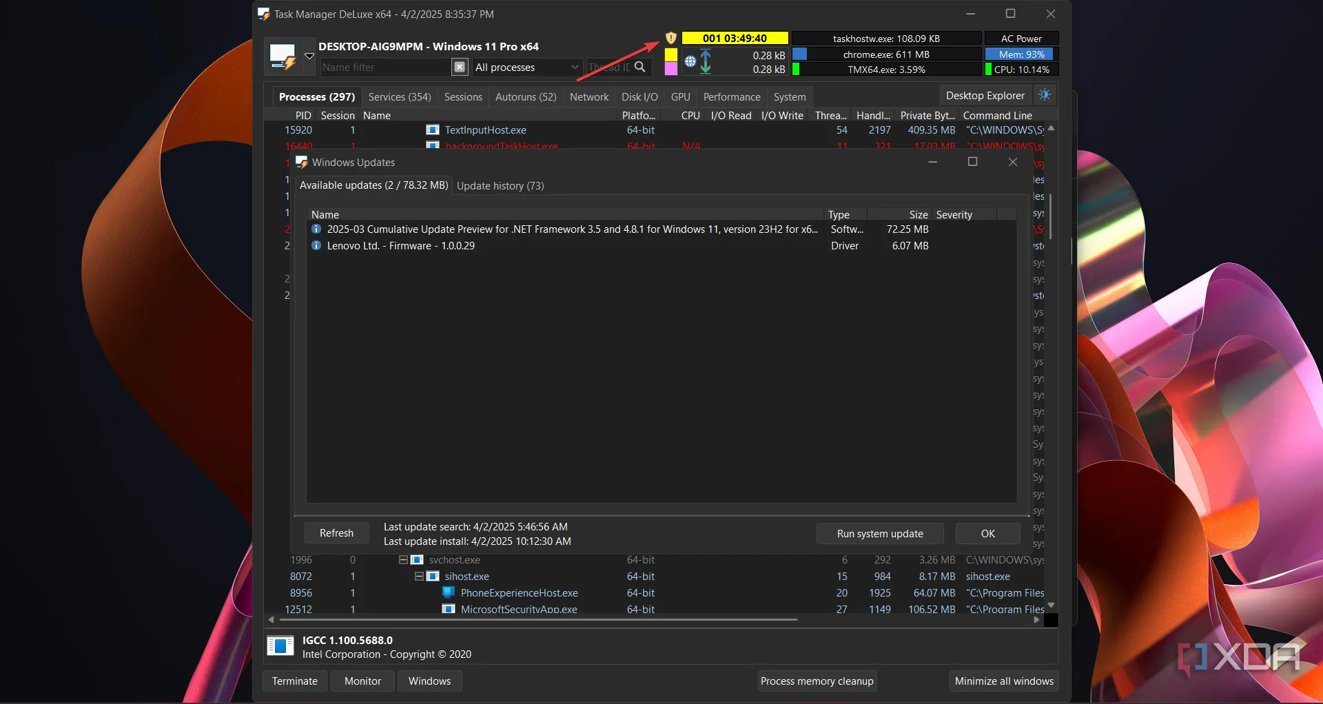Toggle the dark theme sun icon
This screenshot has width=1323, height=704.
[1045, 95]
